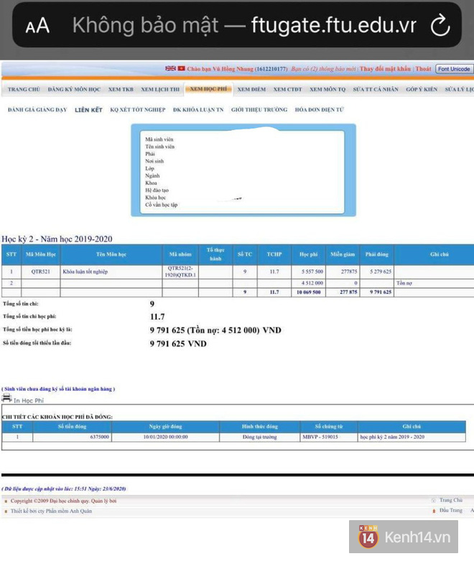474x569 pixels.
Task: Click the Đầu Trang footer link
Action: [451, 510]
